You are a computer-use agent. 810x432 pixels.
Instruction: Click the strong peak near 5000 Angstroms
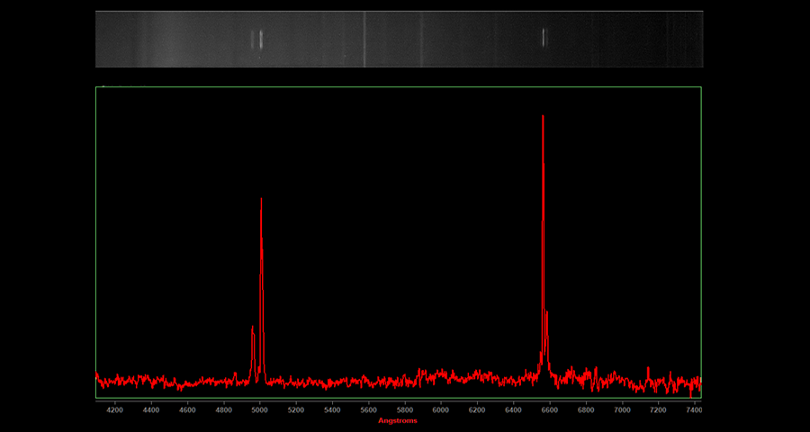(x=261, y=200)
